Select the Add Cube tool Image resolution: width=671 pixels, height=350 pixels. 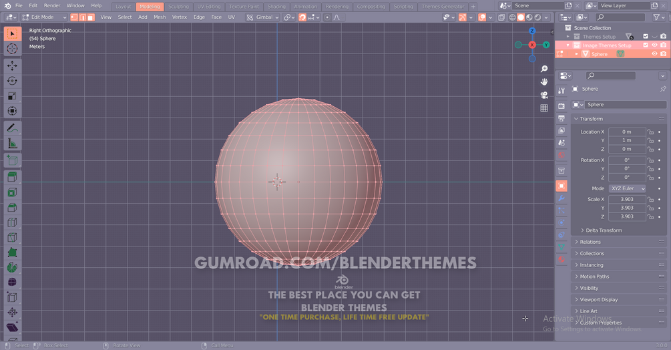13,160
